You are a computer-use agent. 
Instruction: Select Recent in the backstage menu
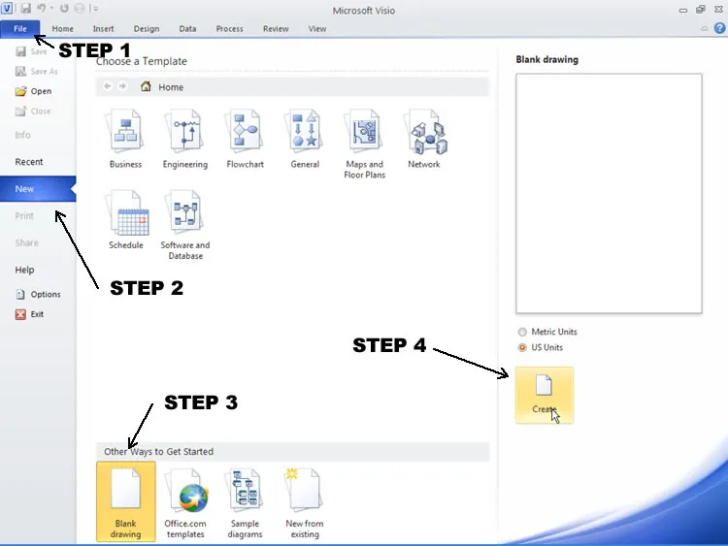(x=29, y=162)
